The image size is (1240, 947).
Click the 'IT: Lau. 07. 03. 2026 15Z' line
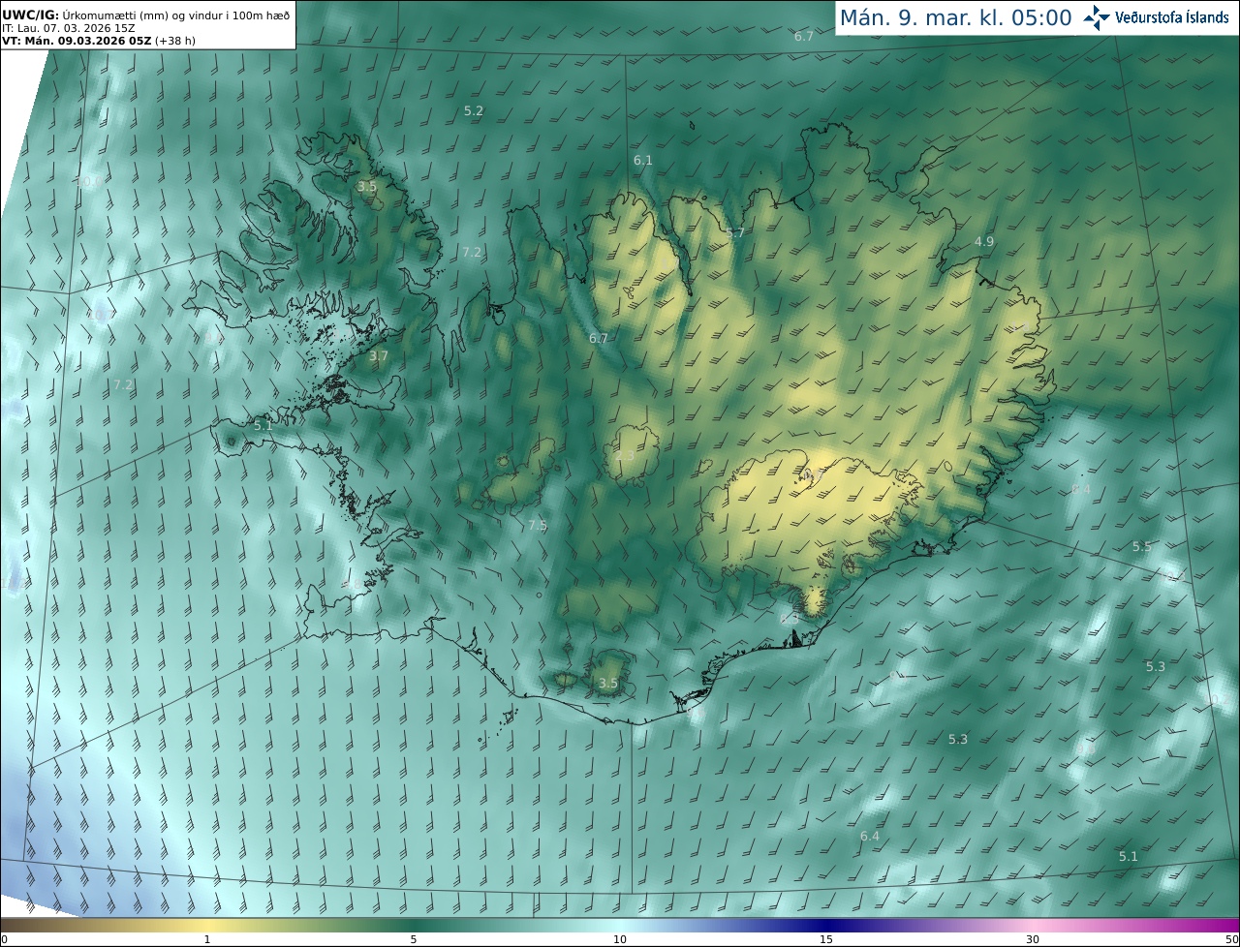pyautogui.click(x=69, y=28)
